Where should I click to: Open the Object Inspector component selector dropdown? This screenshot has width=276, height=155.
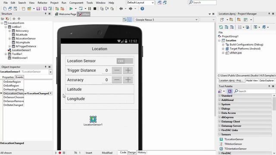click(x=50, y=72)
